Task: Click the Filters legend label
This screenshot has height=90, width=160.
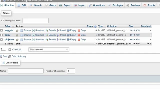Action: (x=6, y=13)
